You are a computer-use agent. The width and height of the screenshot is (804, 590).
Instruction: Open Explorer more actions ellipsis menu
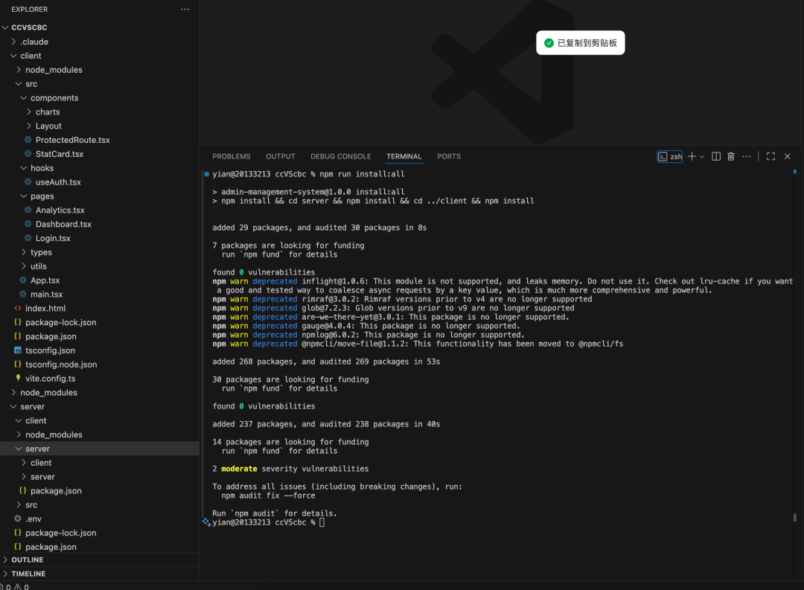point(185,9)
